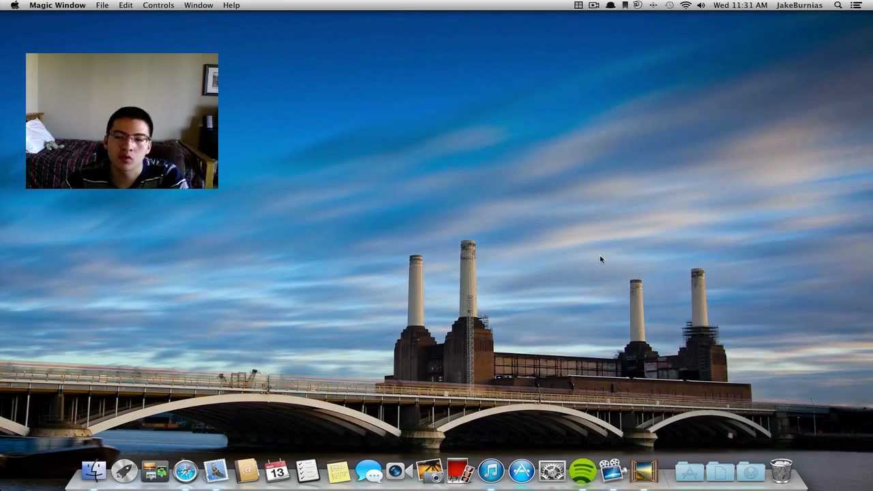Image resolution: width=873 pixels, height=491 pixels.
Task: Open the volume control in menu bar
Action: pos(701,5)
